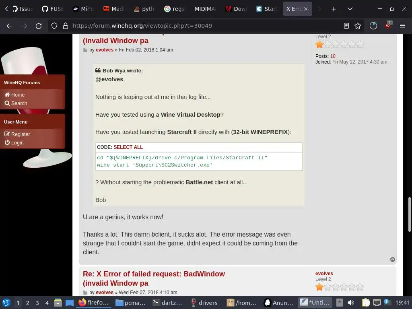Toggle reader view for this page
The height and width of the screenshot is (309, 412).
346,26
